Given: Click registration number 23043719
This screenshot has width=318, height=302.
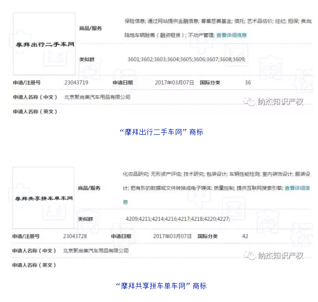Looking at the screenshot, I should (x=76, y=83).
